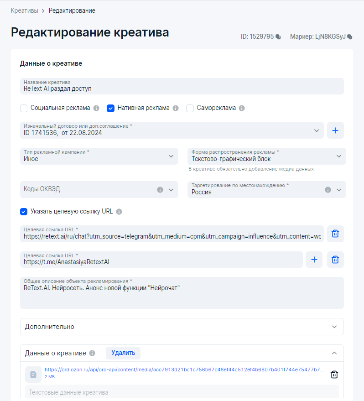
Task: Open Форма распространения рекламы dropdown
Action: point(266,156)
